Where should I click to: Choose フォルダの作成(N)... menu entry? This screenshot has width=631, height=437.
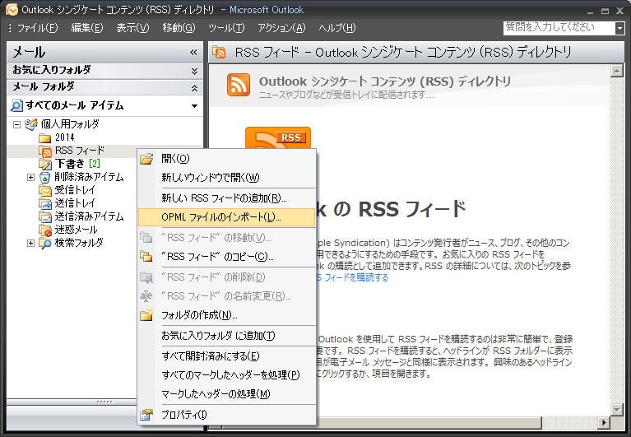[x=226, y=315]
